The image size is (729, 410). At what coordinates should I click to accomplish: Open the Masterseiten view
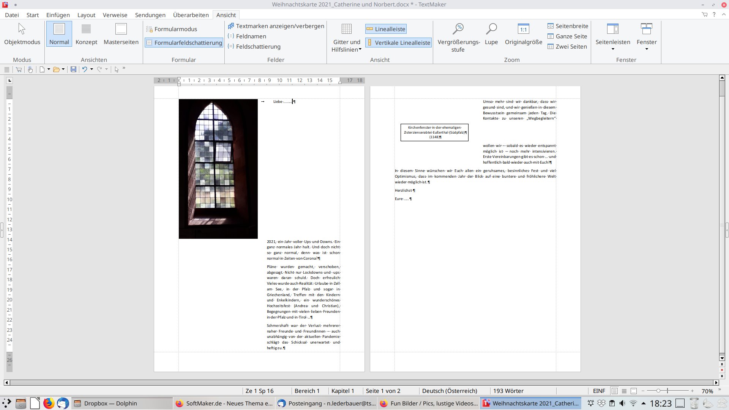121,34
